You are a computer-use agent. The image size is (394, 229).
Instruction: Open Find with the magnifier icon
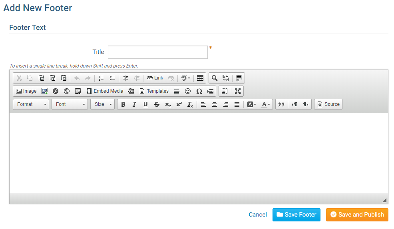coord(214,78)
